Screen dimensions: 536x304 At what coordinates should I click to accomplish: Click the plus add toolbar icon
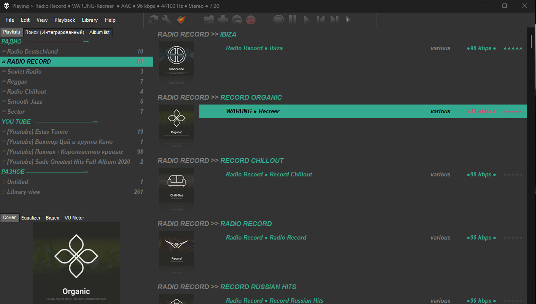[x=223, y=19]
